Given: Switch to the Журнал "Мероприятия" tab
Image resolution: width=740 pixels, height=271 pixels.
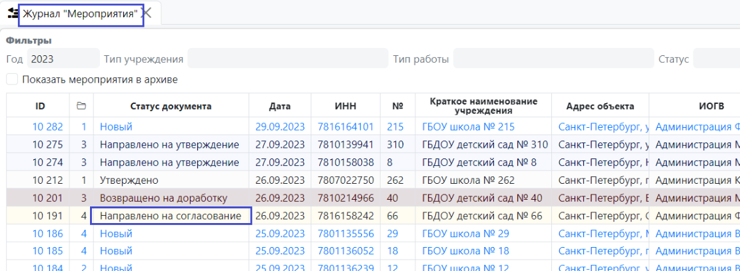Looking at the screenshot, I should (x=80, y=13).
